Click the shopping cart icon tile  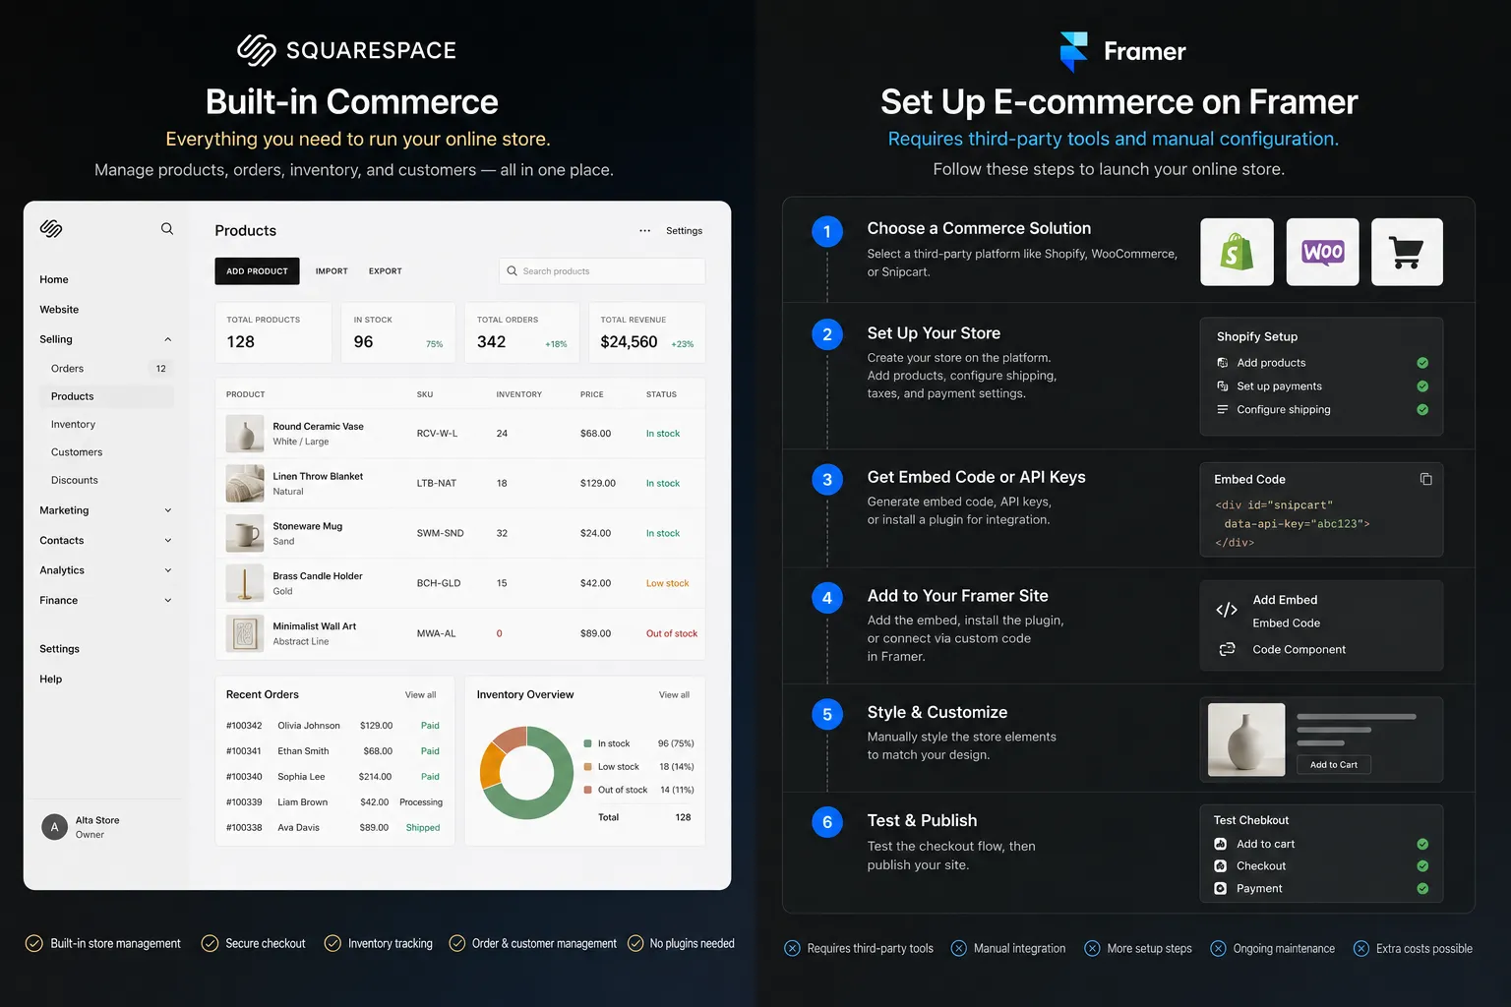click(x=1407, y=253)
